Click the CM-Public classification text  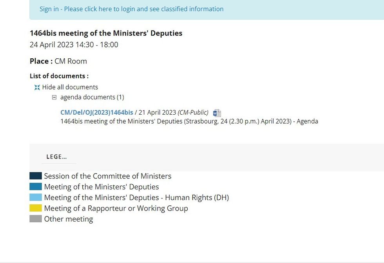pos(193,112)
